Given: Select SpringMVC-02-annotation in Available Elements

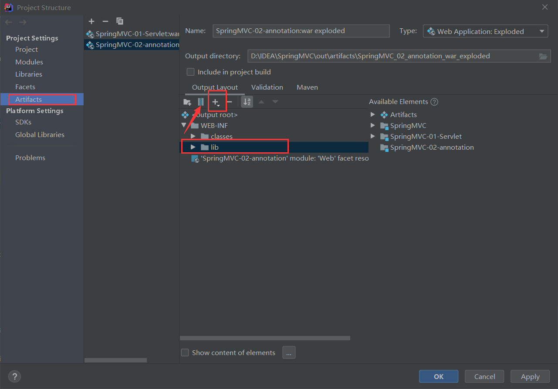Looking at the screenshot, I should point(427,148).
